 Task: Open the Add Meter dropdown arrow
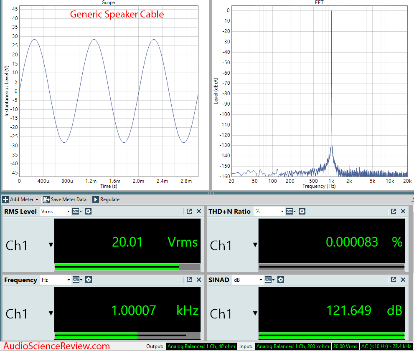click(x=37, y=199)
